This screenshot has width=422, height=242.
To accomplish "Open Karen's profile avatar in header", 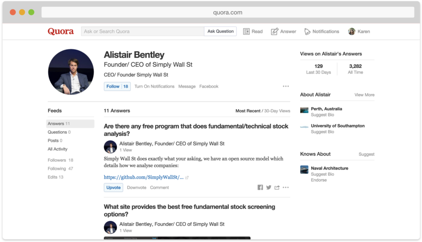I will pyautogui.click(x=351, y=32).
